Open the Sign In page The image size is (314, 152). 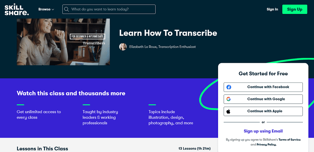(x=272, y=9)
